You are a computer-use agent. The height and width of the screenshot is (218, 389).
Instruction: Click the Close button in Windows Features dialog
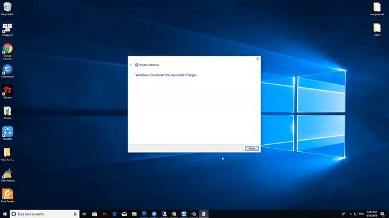click(252, 148)
